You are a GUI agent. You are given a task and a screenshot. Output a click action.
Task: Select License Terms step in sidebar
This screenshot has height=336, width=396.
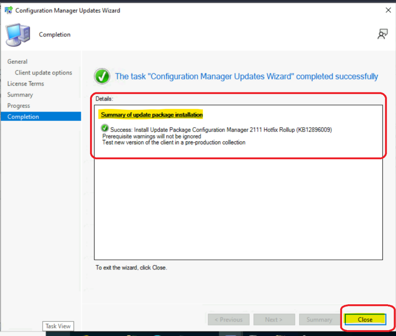click(x=26, y=84)
